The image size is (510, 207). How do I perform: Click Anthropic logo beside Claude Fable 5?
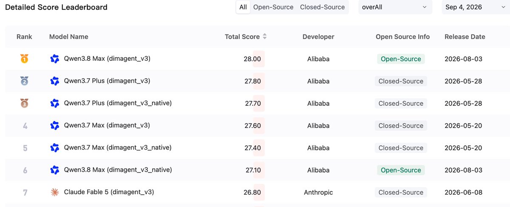(x=54, y=192)
